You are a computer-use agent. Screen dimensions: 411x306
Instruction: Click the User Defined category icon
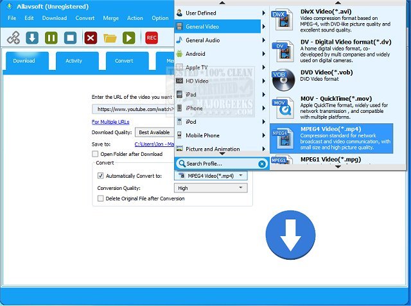pyautogui.click(x=180, y=13)
